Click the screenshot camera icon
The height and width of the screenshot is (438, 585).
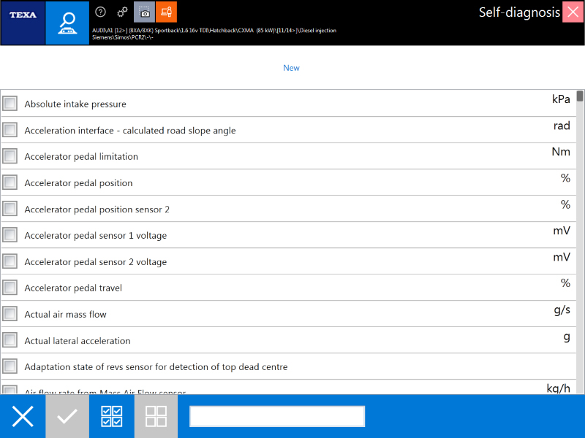pos(145,12)
